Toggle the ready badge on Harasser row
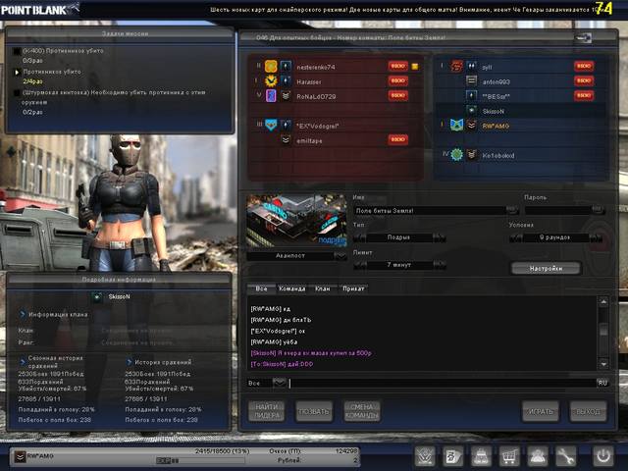 (x=397, y=80)
